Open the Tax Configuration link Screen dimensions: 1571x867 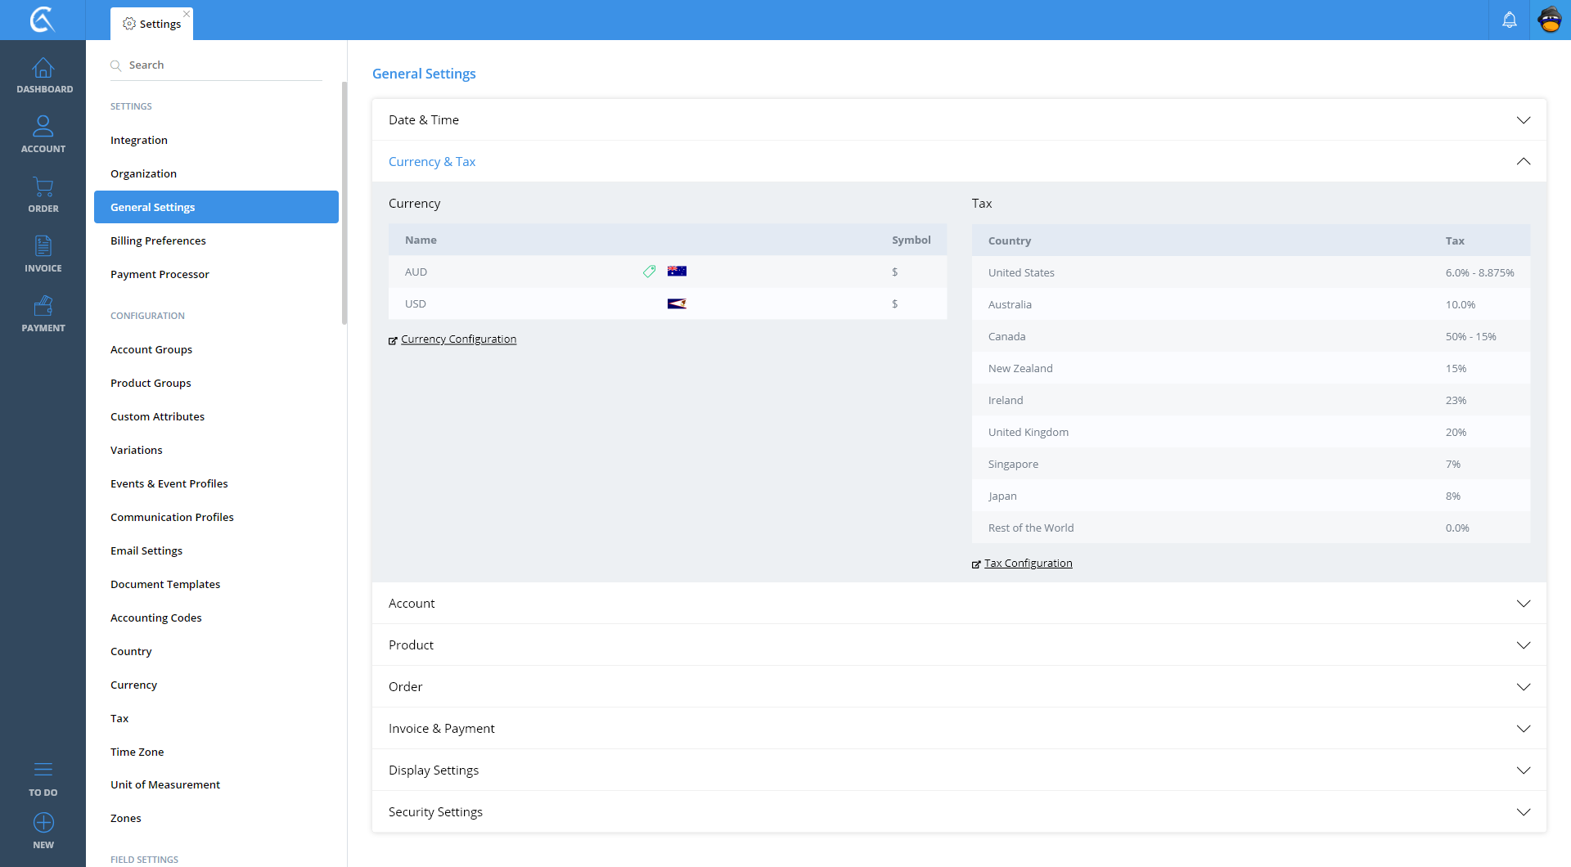(x=1028, y=564)
